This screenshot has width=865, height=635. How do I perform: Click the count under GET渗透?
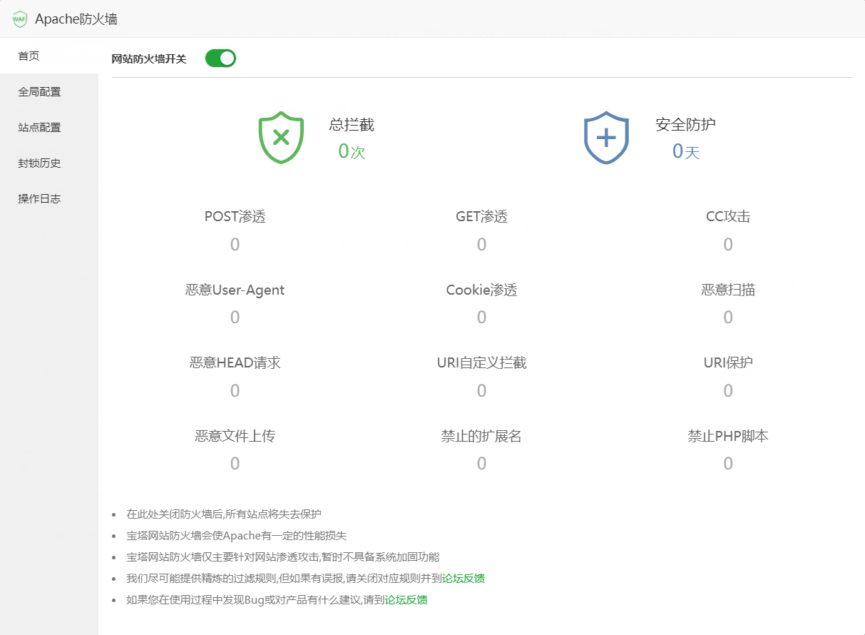[x=481, y=245]
